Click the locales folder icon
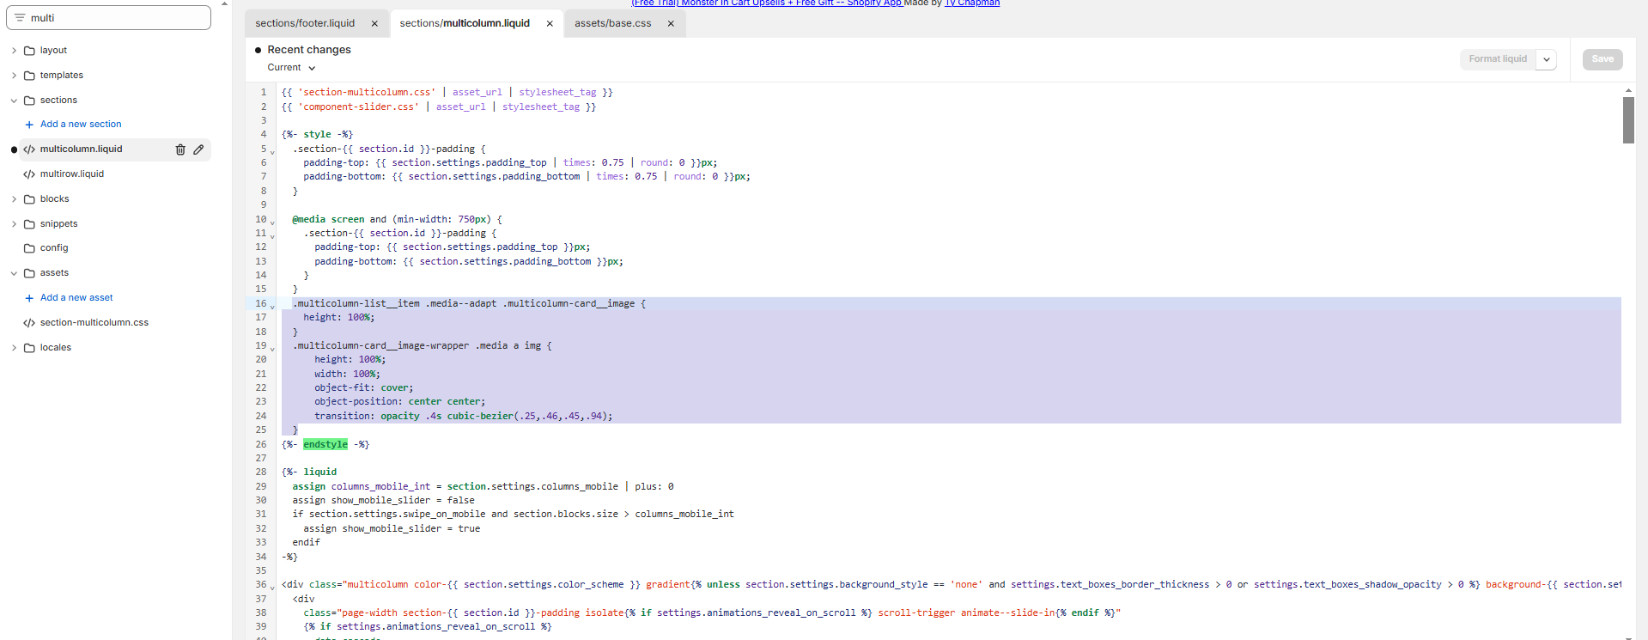The image size is (1648, 640). 29,348
